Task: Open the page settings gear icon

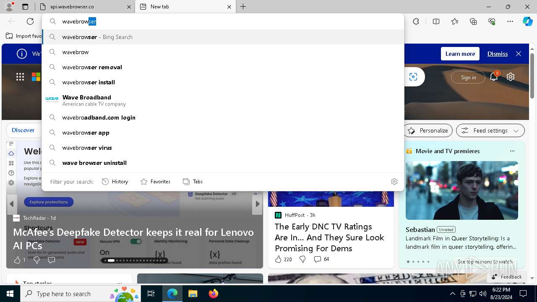Action: [x=511, y=77]
